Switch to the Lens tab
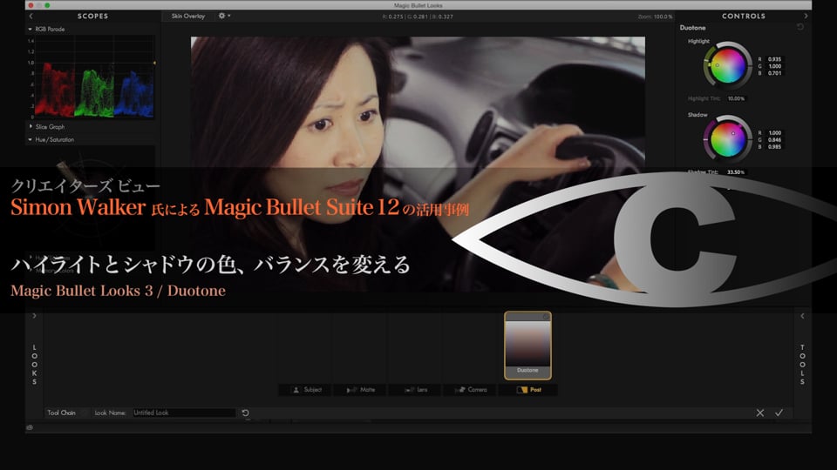Viewport: 837px width, 470px height. (416, 390)
